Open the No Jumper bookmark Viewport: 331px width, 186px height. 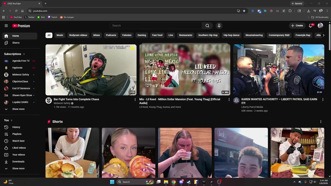[x=67, y=17]
